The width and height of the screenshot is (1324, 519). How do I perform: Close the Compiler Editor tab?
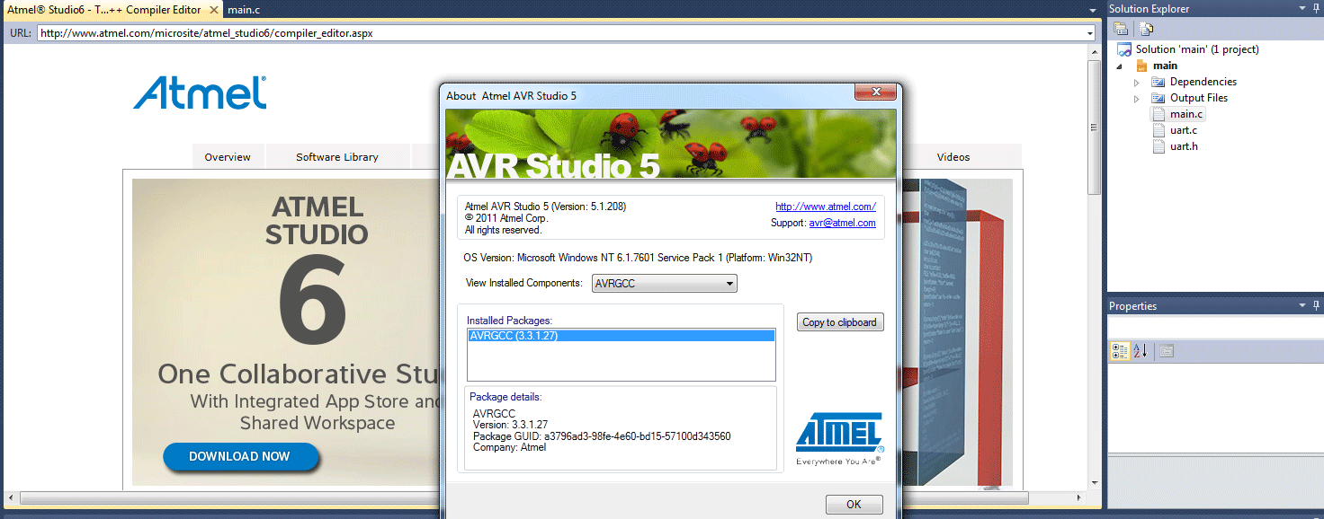(x=212, y=10)
